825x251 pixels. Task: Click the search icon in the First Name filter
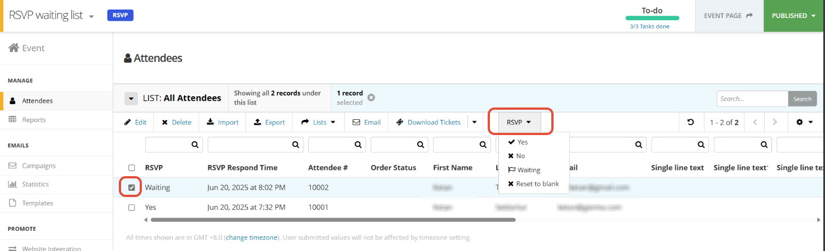click(x=484, y=145)
